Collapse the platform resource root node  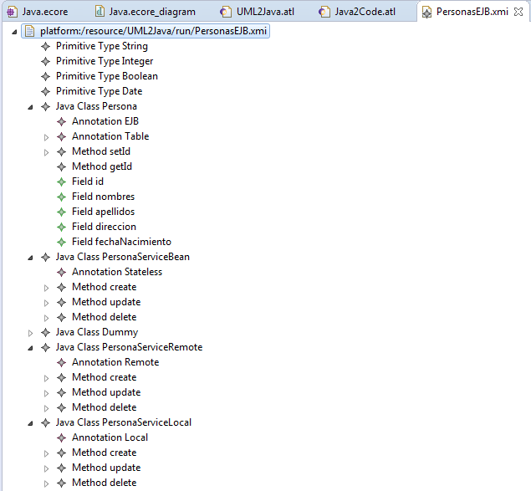point(14,32)
